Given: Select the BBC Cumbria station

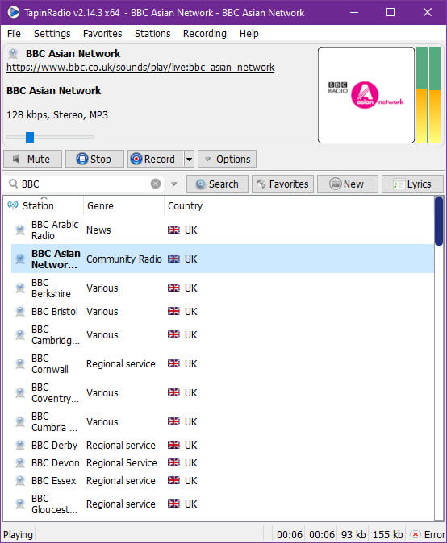Looking at the screenshot, I should [222, 422].
